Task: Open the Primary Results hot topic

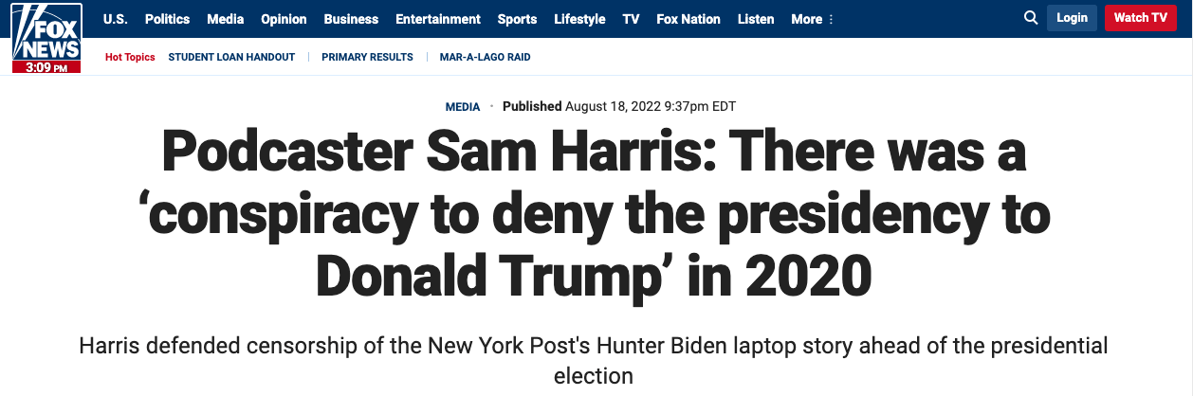Action: pyautogui.click(x=367, y=57)
